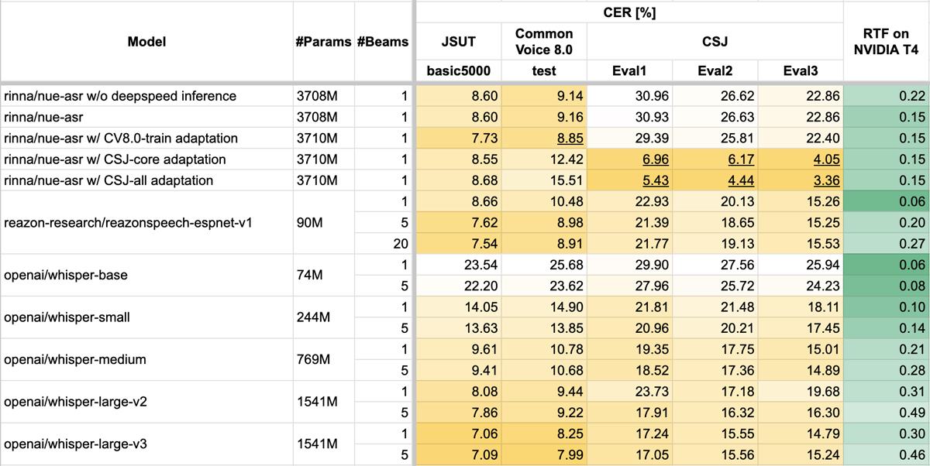Viewport: 930px width, 466px height.
Task: Click the "1541M" cell for whisper-large-v2
Action: coord(323,401)
